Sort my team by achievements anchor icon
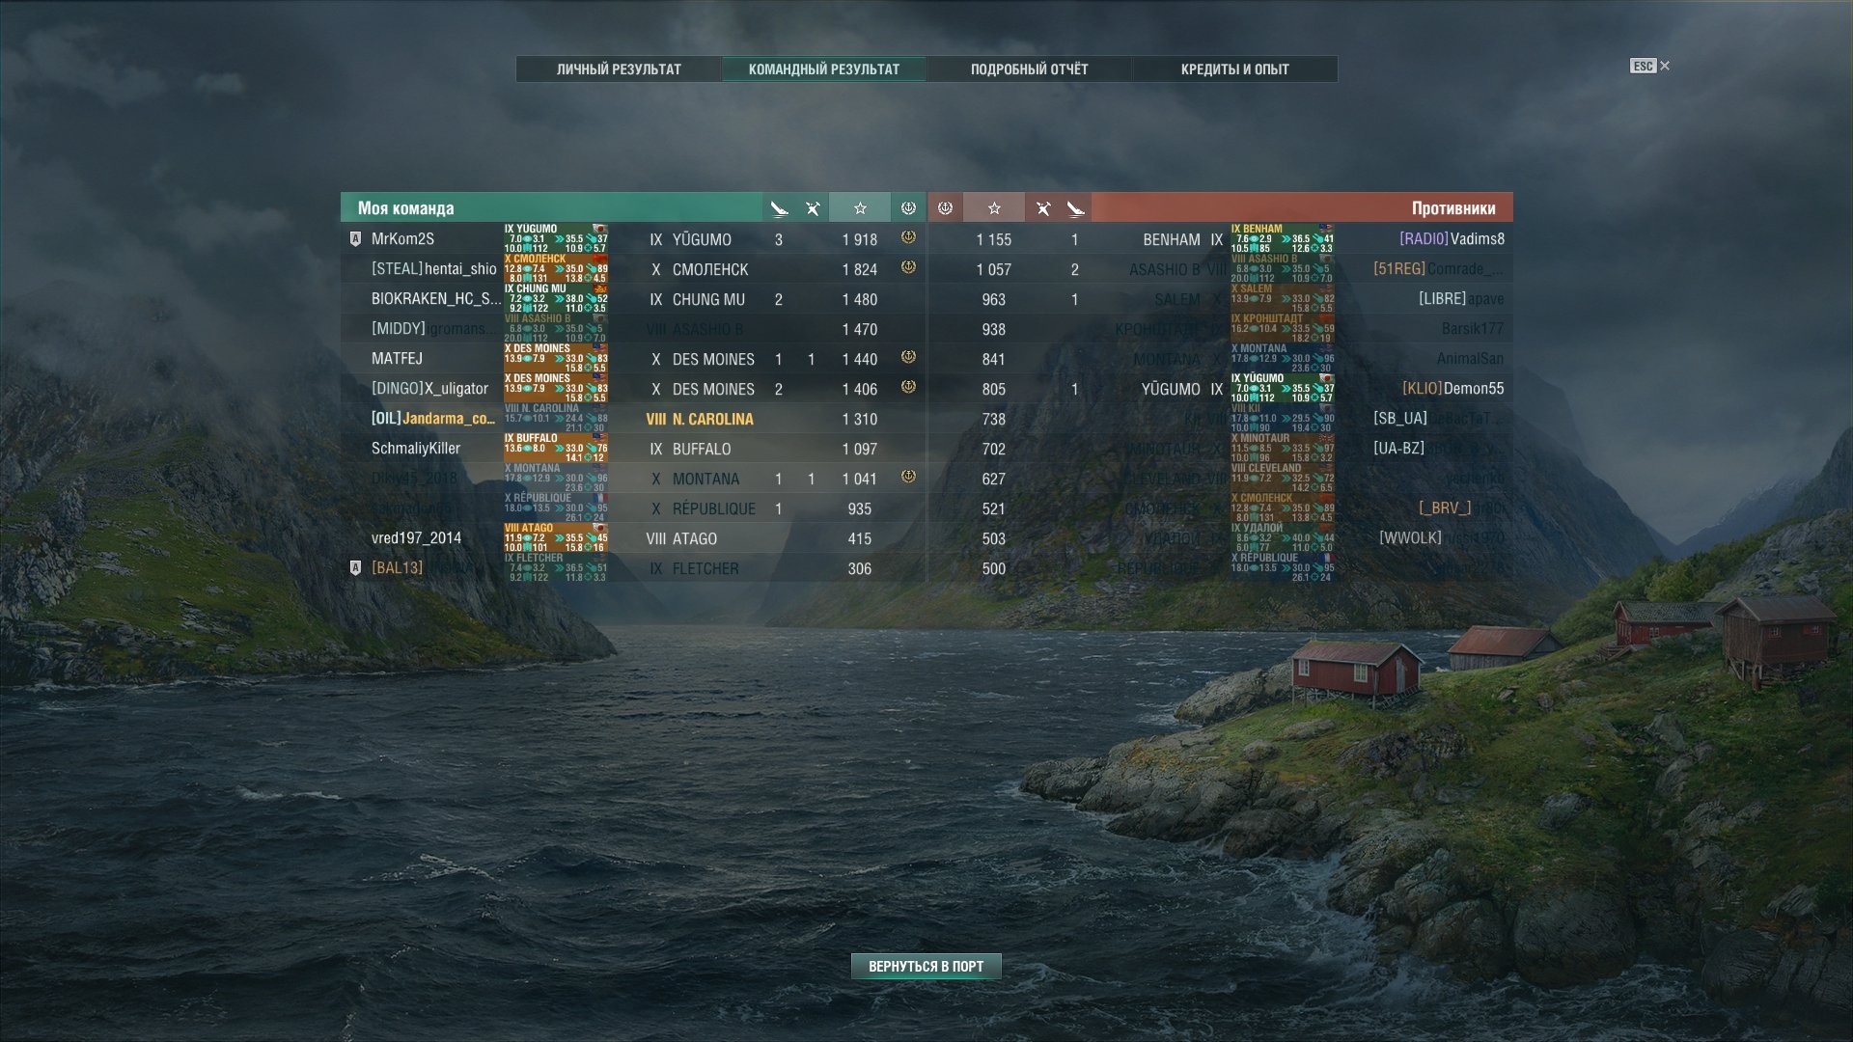Viewport: 1853px width, 1042px height. point(908,208)
